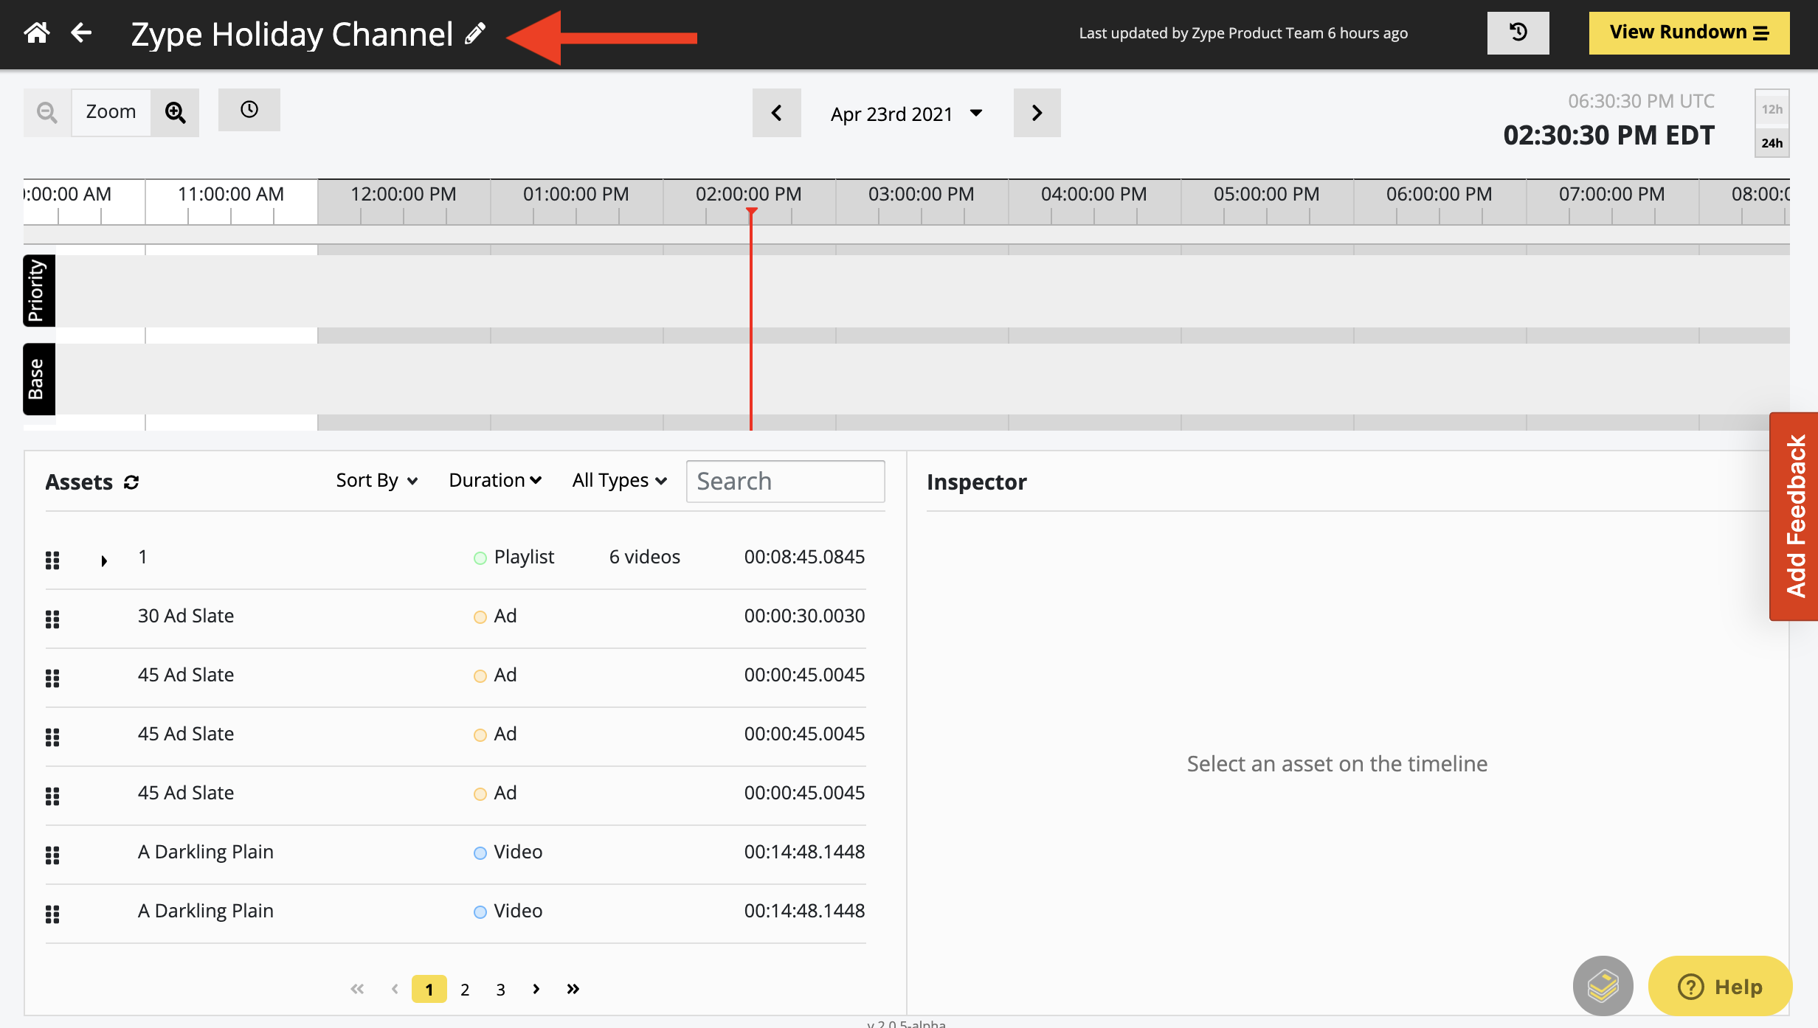
Task: Go to next assets page
Action: coord(536,989)
